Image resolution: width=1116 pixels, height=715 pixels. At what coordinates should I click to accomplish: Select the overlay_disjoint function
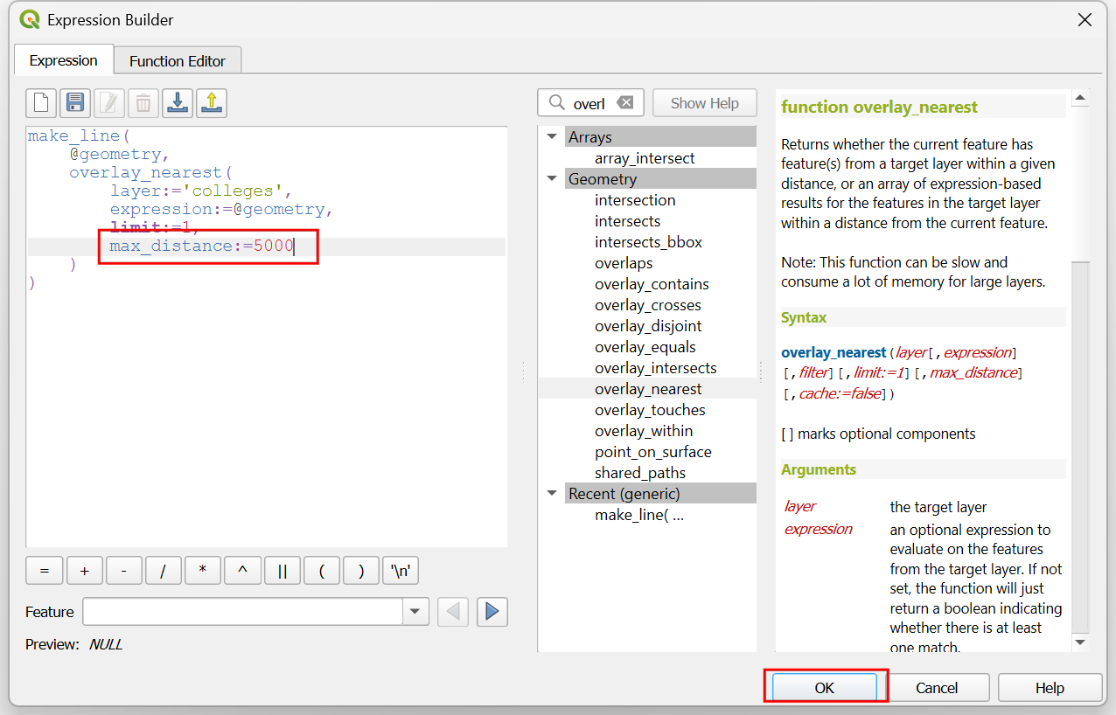point(648,326)
